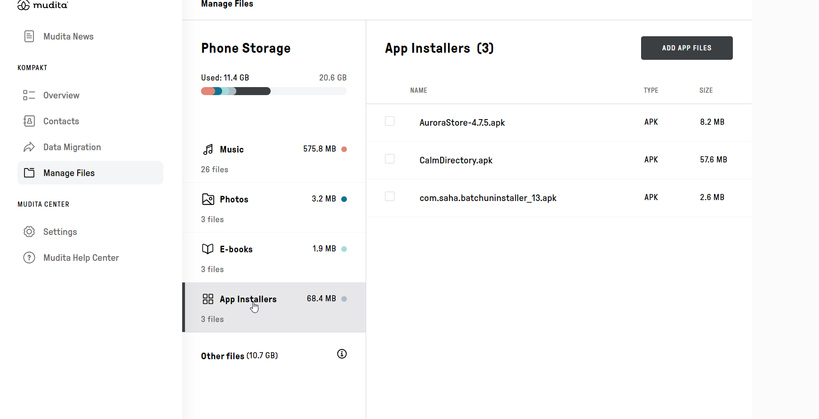
Task: Tick the AuroraStore-4.7.5.apk checkbox
Action: (x=390, y=121)
